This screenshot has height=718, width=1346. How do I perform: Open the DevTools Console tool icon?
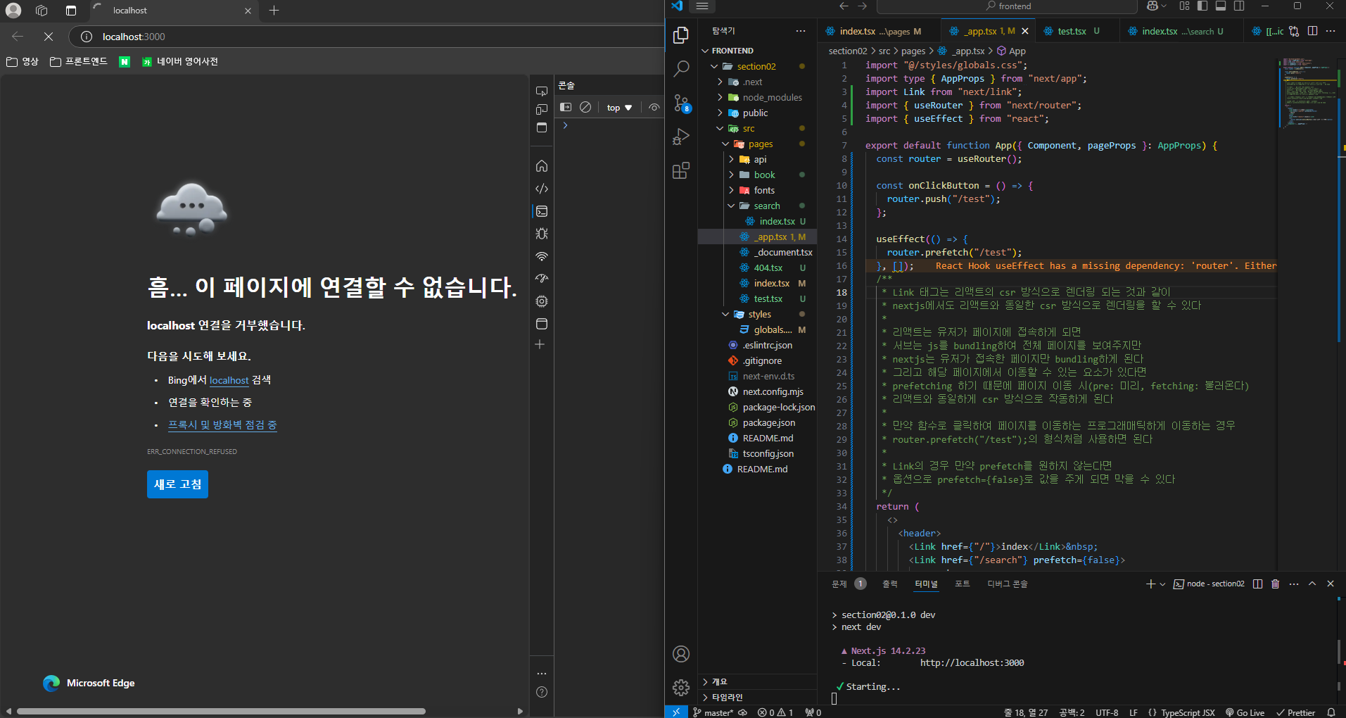click(542, 211)
